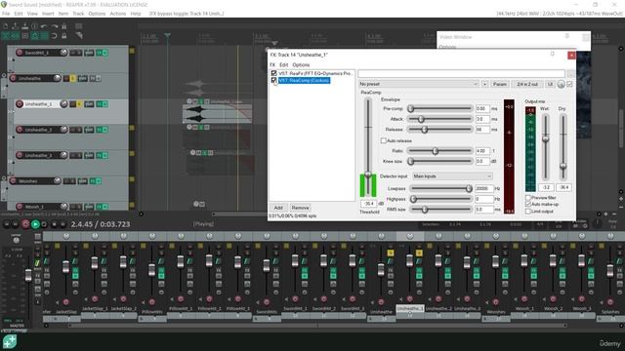Click the master mixer fader
Screen dimensions: 625x351
point(28,275)
